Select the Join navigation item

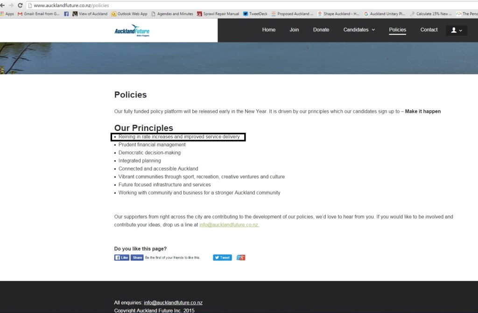294,30
